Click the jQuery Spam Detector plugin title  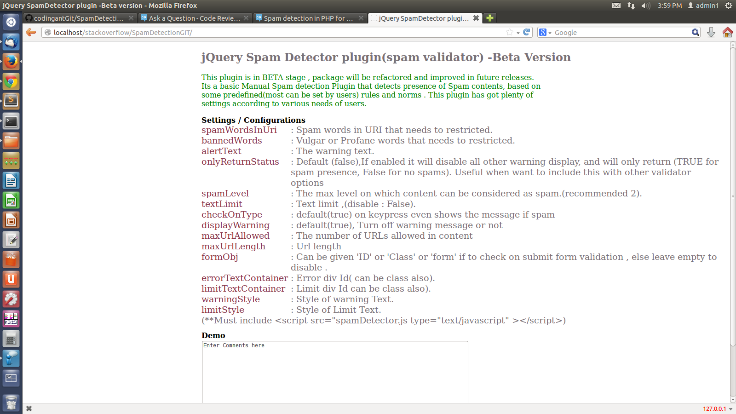tap(386, 57)
